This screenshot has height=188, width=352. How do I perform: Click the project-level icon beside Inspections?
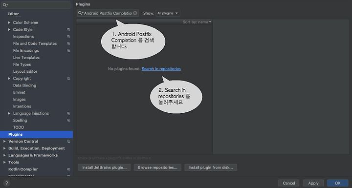tap(68, 37)
